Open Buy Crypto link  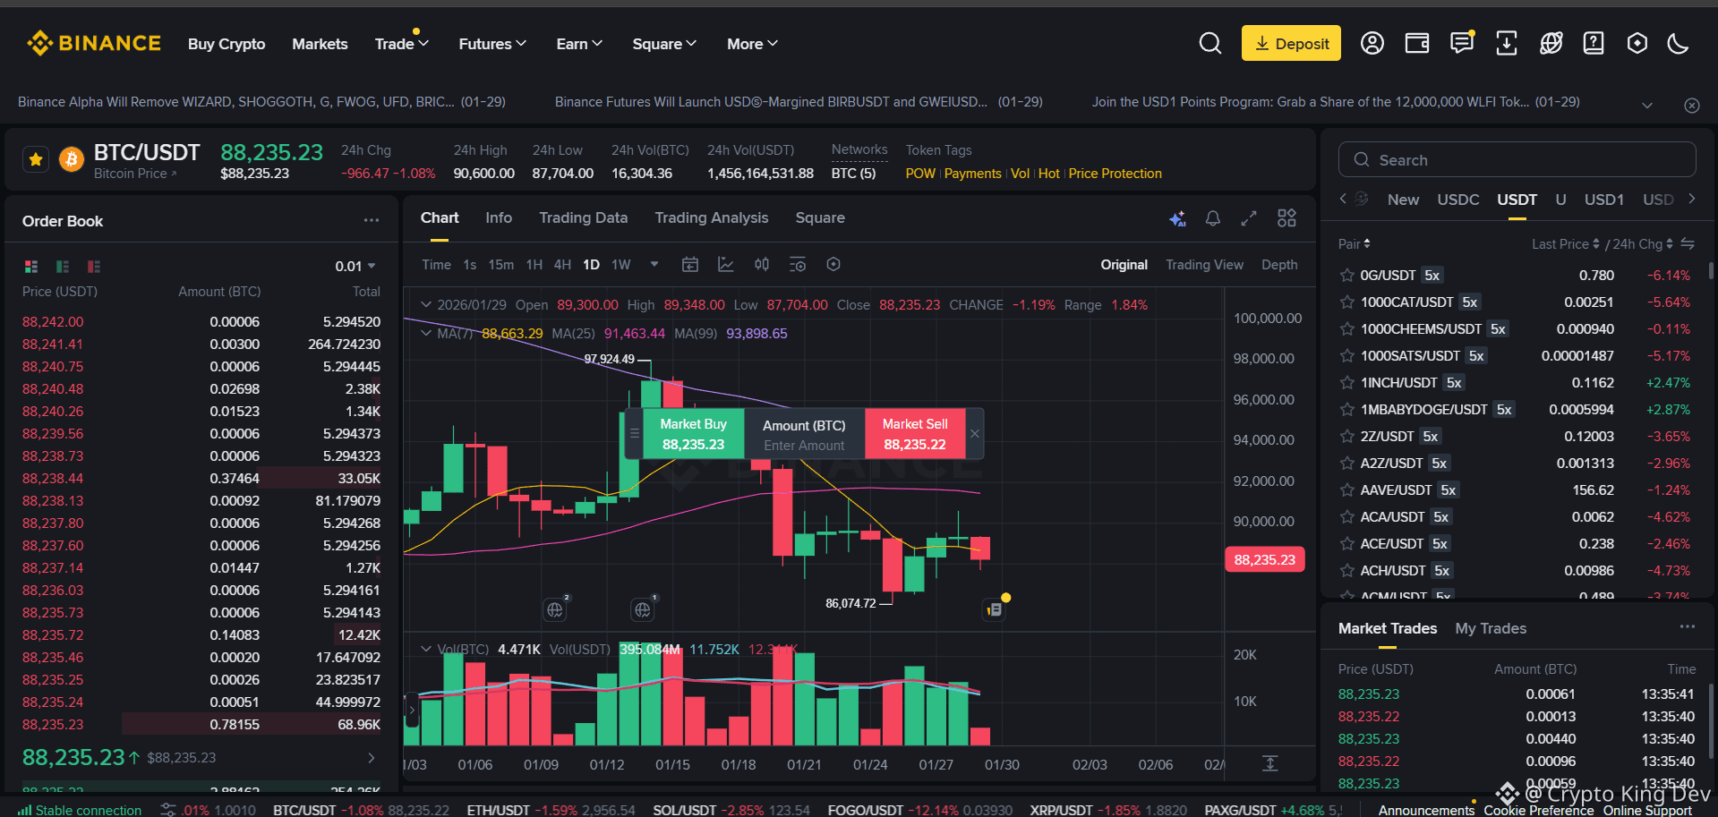point(227,44)
